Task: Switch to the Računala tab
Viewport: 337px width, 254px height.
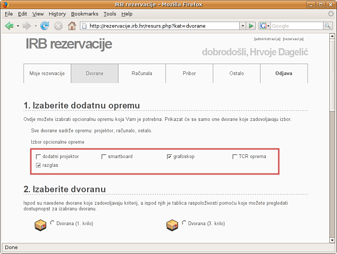Action: click(x=142, y=73)
